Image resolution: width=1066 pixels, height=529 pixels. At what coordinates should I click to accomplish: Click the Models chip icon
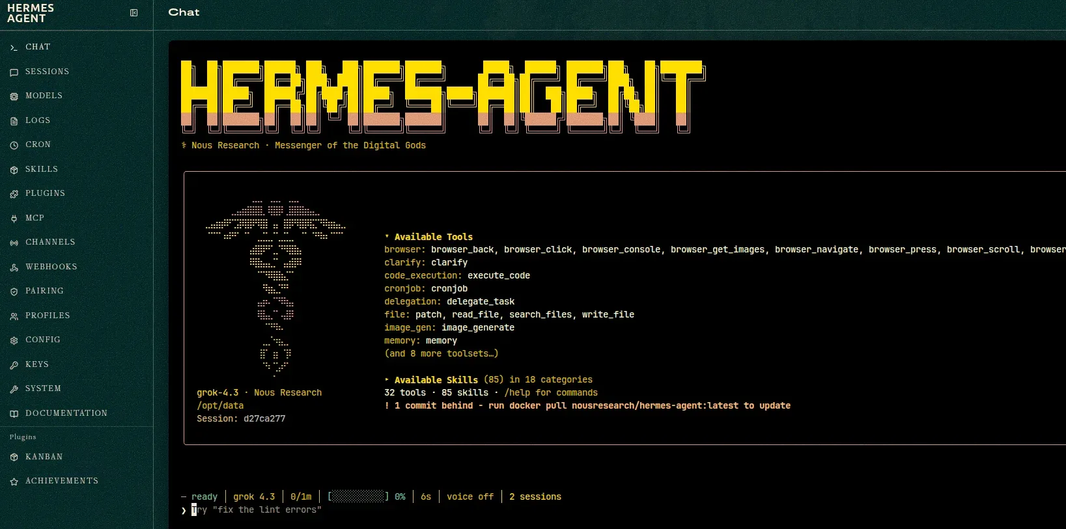[14, 96]
